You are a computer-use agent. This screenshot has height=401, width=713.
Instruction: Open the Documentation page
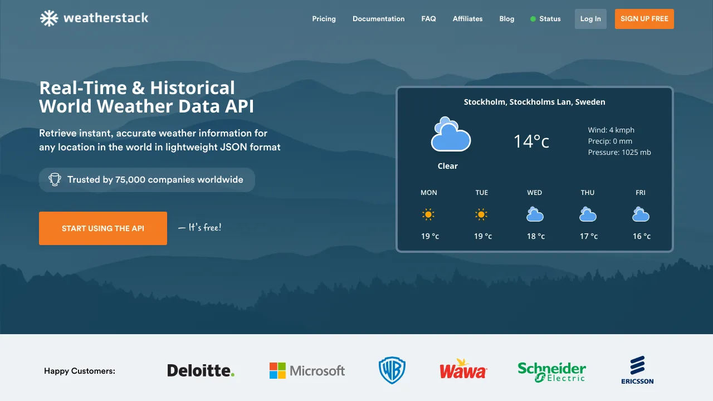click(379, 19)
